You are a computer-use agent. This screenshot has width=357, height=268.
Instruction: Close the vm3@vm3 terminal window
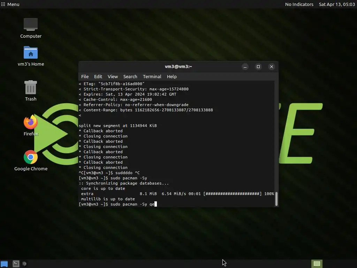271,67
